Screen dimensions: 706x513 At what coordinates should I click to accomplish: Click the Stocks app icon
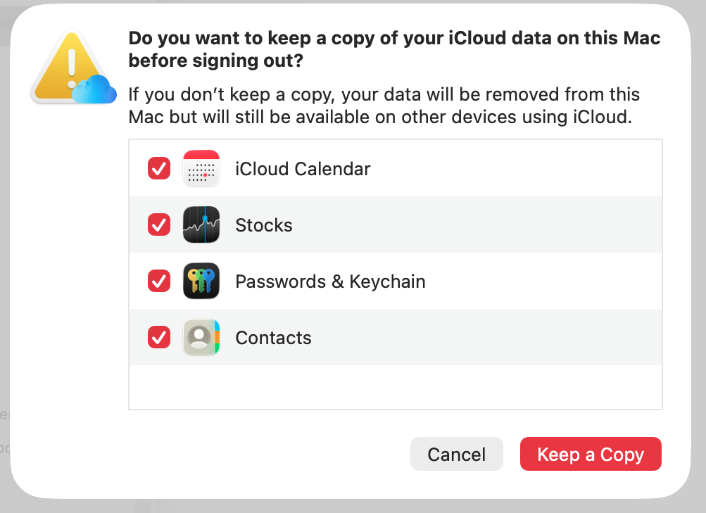pyautogui.click(x=201, y=224)
